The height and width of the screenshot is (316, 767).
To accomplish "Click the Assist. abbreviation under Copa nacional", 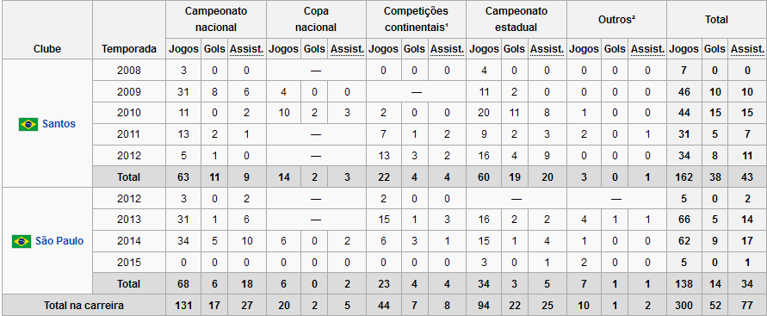I will point(347,49).
